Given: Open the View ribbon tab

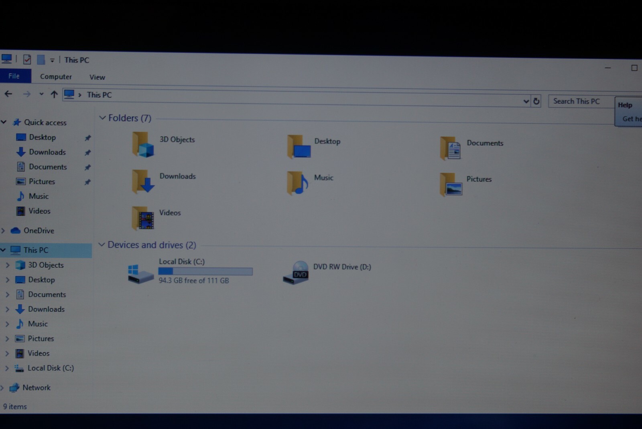Looking at the screenshot, I should [97, 77].
